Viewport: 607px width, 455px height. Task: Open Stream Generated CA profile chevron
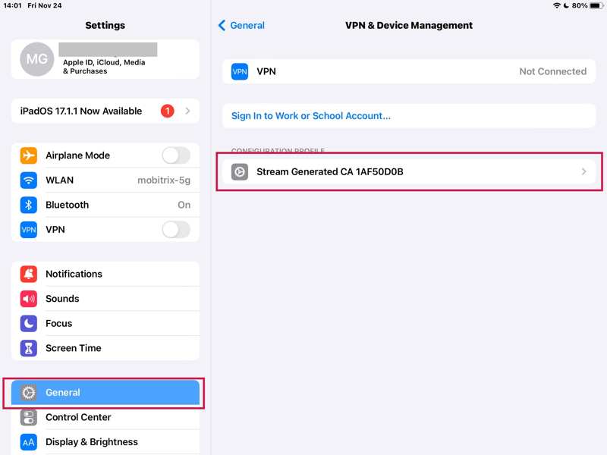pos(583,172)
